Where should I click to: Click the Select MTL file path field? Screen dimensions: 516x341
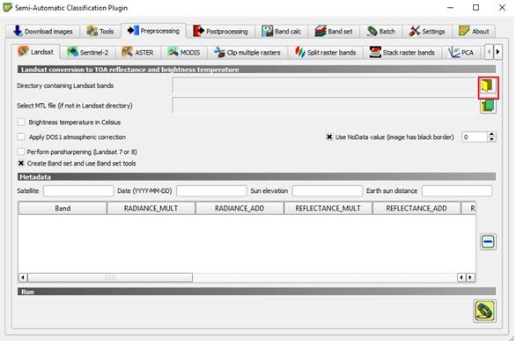[x=324, y=106]
